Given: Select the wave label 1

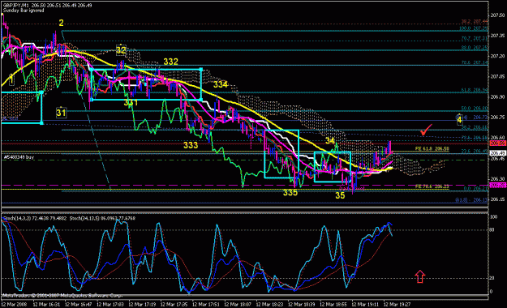Looking at the screenshot, I should [11, 79].
